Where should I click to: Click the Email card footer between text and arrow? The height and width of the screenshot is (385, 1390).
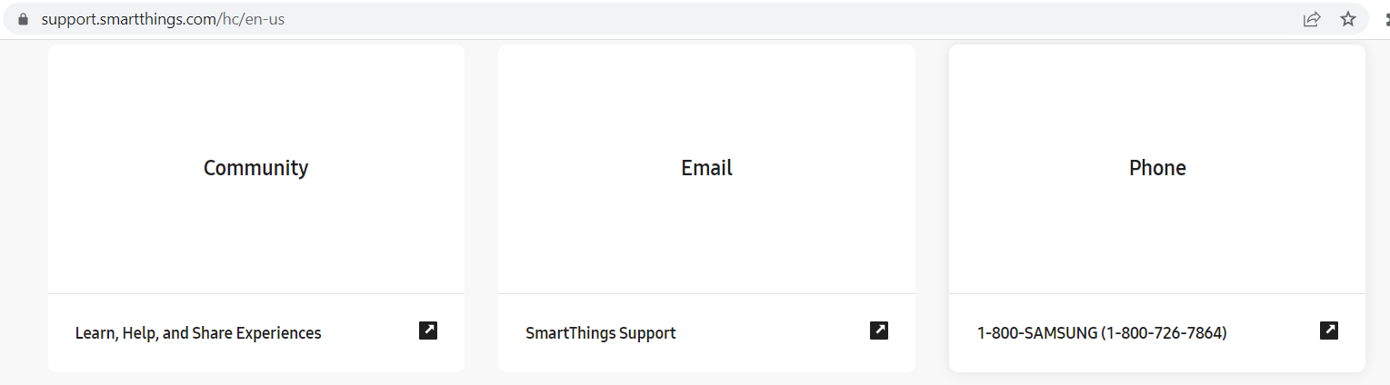(773, 333)
